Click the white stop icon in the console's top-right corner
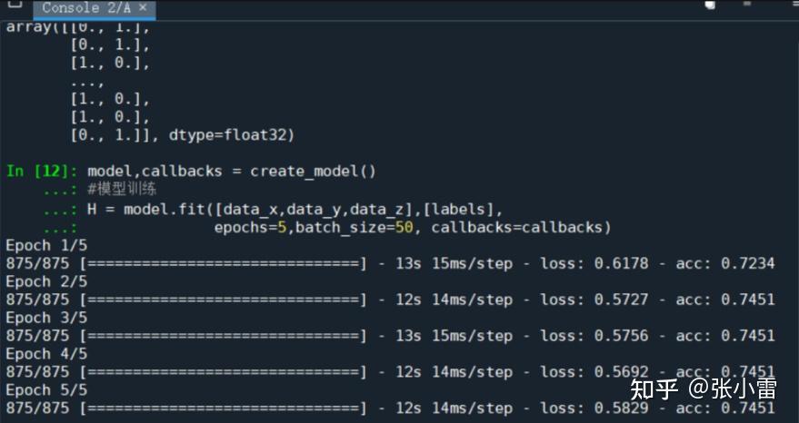 [x=709, y=5]
